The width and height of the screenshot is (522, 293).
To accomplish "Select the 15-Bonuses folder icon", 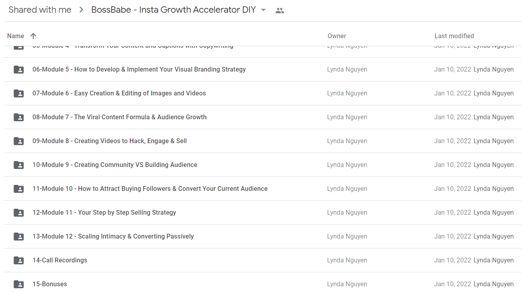I will coord(19,284).
